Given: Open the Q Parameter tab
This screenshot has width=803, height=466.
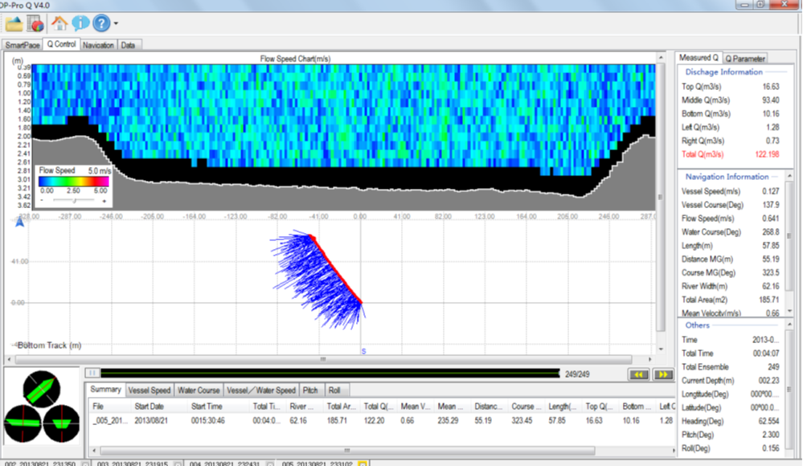Looking at the screenshot, I should (746, 59).
